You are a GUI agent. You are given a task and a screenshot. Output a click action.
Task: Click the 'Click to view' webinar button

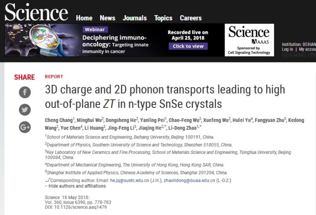(188, 46)
